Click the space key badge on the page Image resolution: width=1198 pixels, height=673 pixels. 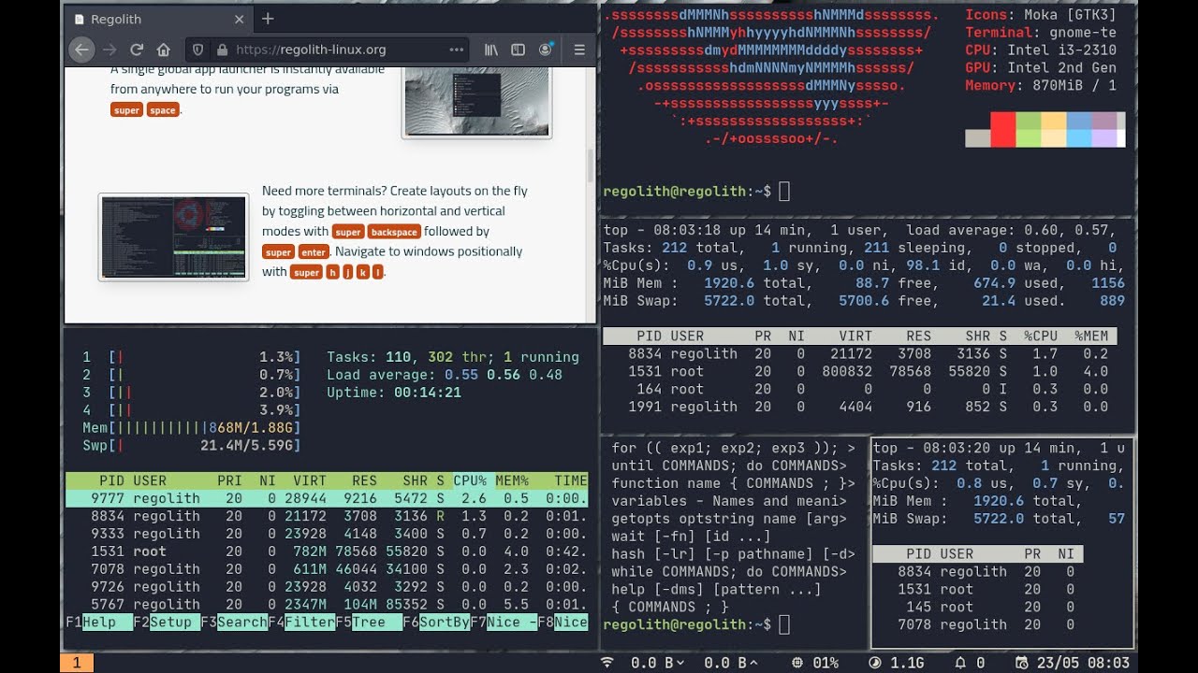coord(163,110)
